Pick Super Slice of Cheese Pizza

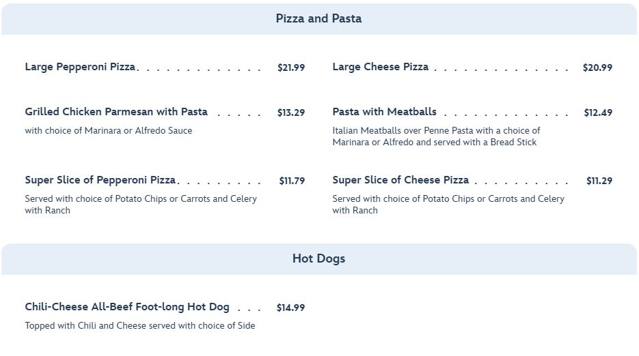400,180
